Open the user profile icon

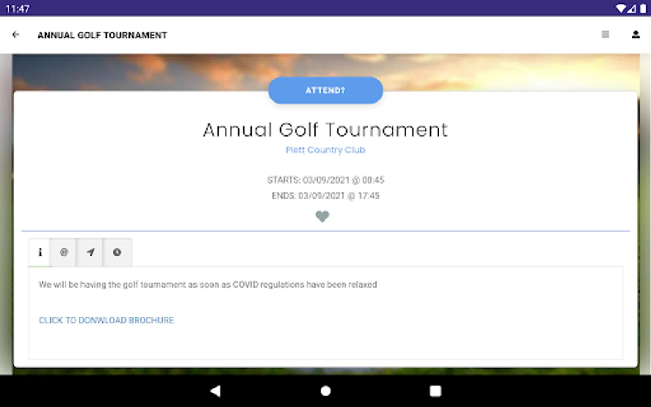tap(636, 34)
